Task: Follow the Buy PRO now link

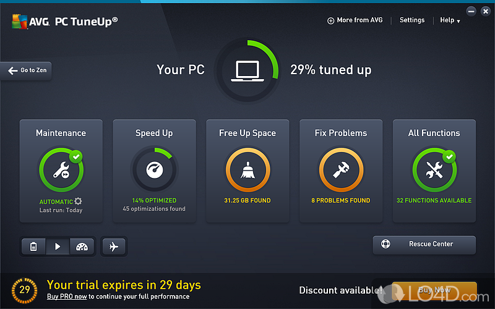Action: 67,297
